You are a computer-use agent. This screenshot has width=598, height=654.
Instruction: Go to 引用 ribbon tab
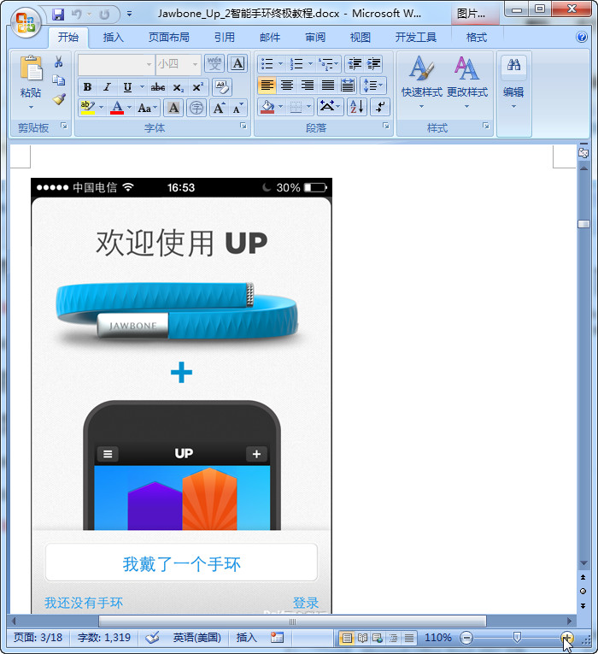(224, 38)
